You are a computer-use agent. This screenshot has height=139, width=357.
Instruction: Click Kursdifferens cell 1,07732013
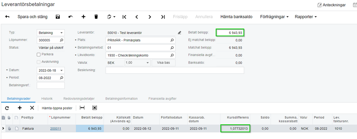click(235, 129)
